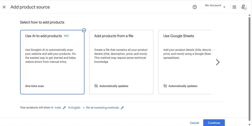The width and height of the screenshot is (252, 126).
Task: Select the Use Google Sheets card
Action: click(x=190, y=62)
